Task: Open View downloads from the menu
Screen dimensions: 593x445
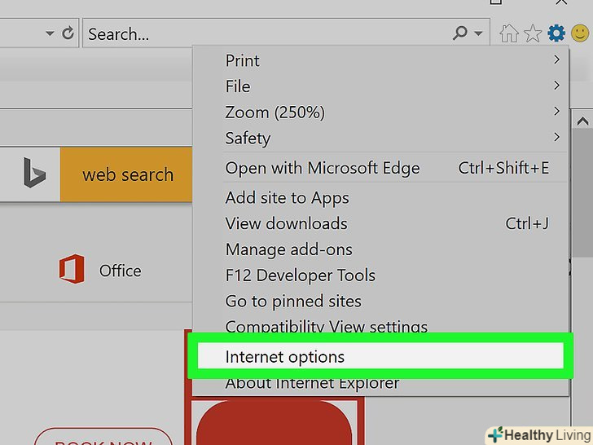Action: point(286,223)
